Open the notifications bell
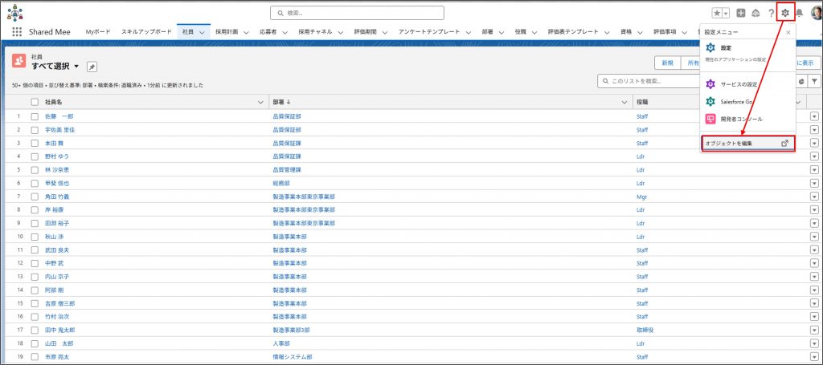 point(800,13)
